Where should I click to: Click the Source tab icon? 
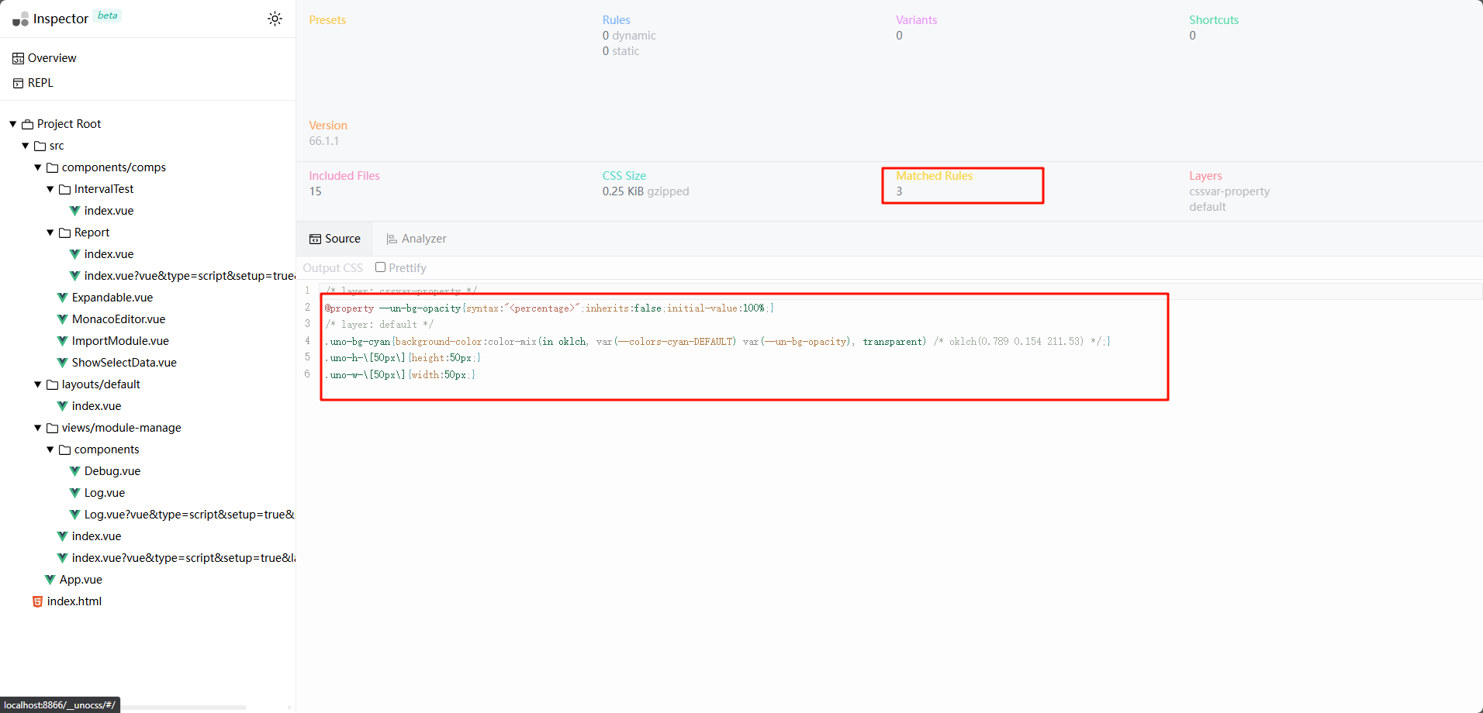[315, 239]
